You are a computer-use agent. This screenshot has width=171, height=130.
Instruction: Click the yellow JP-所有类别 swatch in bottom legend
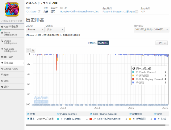pos(130,119)
